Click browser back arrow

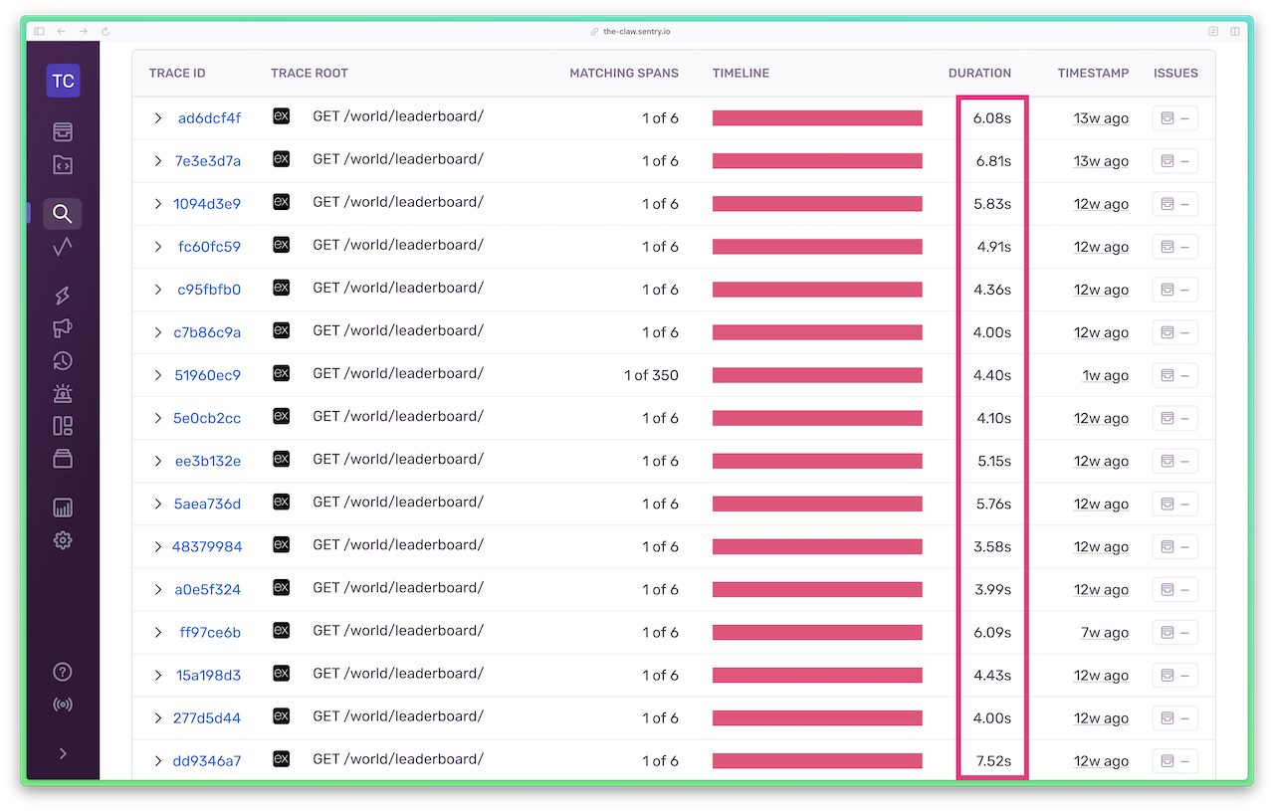point(62,31)
